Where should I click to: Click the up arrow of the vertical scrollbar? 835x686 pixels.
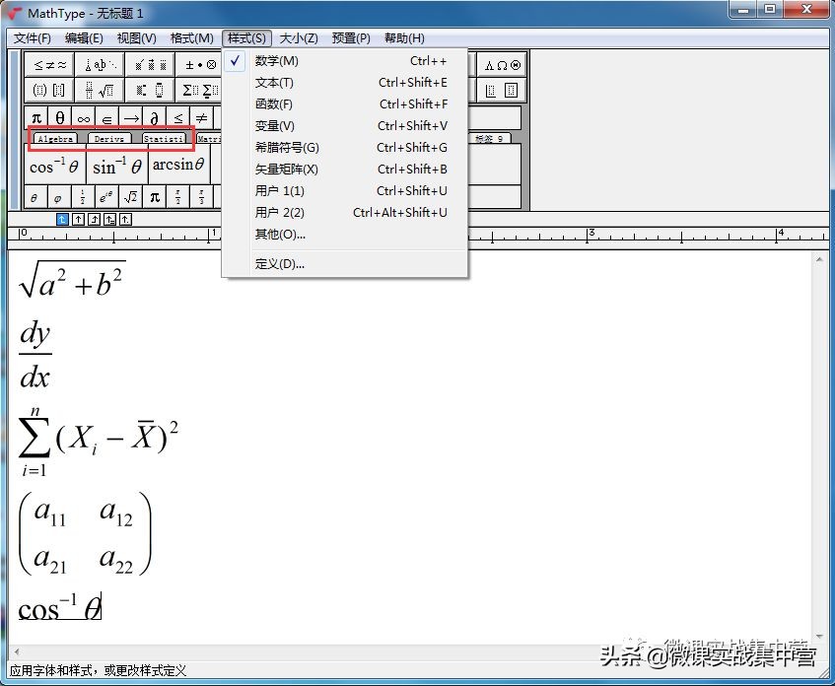pos(821,259)
